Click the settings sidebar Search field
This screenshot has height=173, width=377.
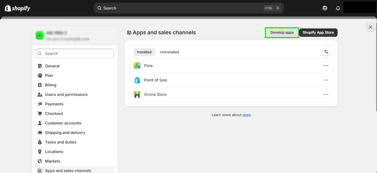[75, 54]
